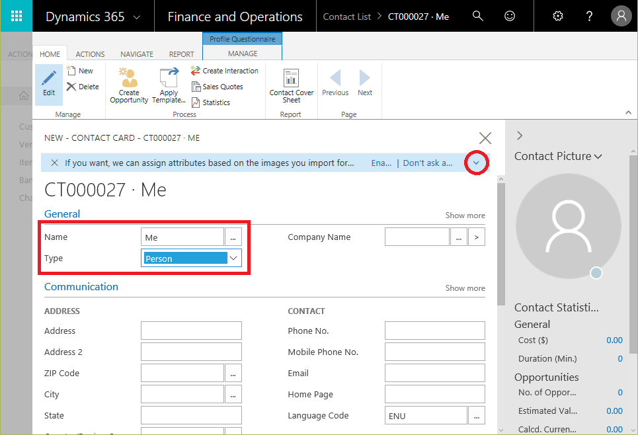Image resolution: width=638 pixels, height=435 pixels.
Task: Collapse the FactBox pane arrow
Action: pos(520,136)
